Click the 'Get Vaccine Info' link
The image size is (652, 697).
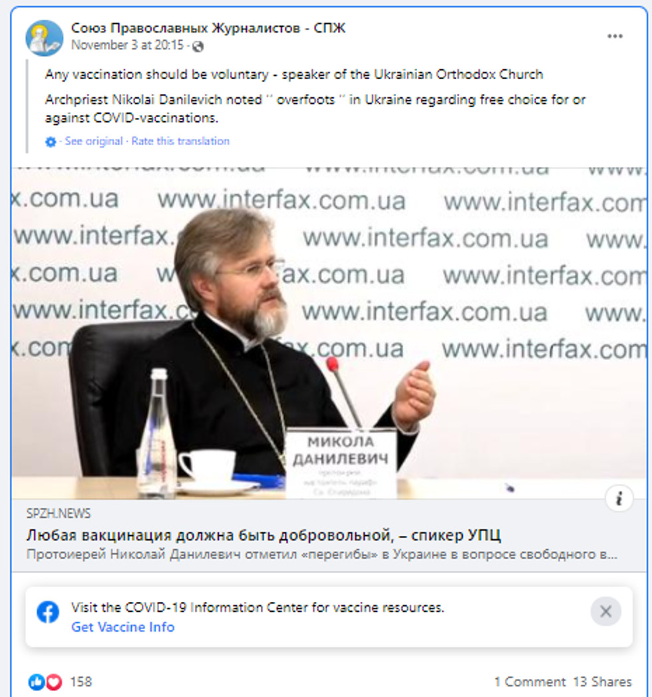pyautogui.click(x=123, y=626)
